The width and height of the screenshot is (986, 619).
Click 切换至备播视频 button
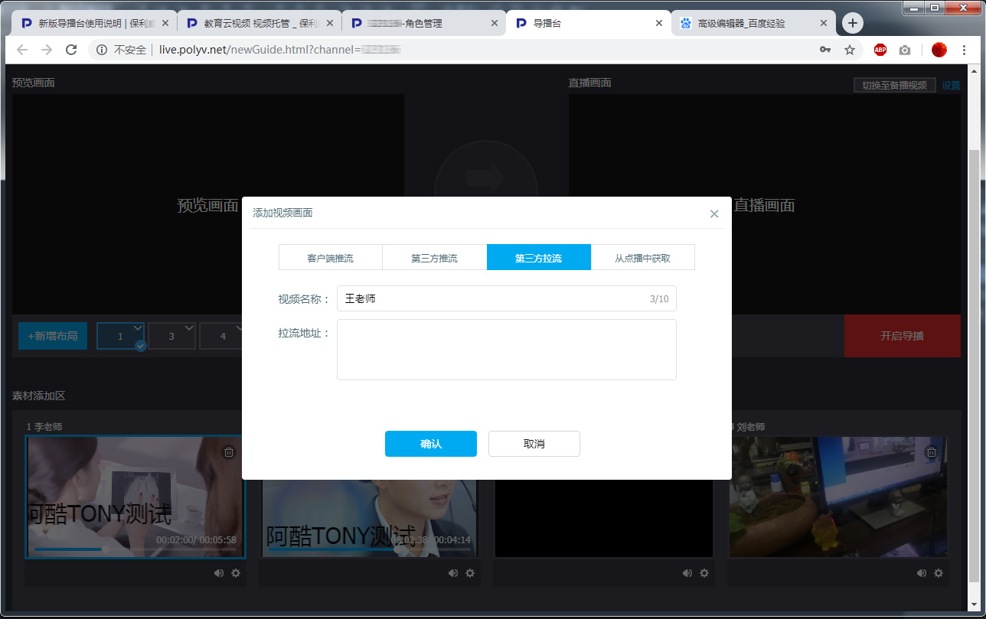coord(894,85)
